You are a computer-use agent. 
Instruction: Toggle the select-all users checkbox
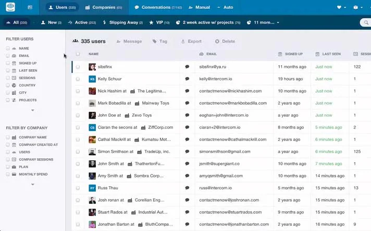[x=78, y=54]
